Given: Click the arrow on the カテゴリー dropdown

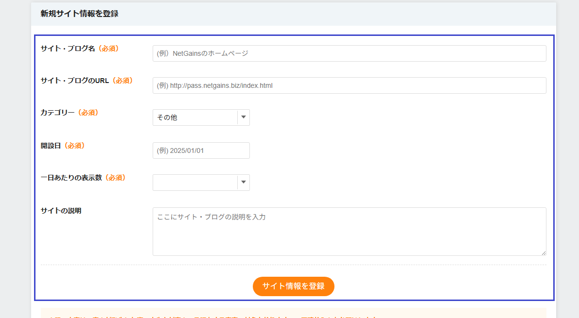Looking at the screenshot, I should (x=244, y=117).
